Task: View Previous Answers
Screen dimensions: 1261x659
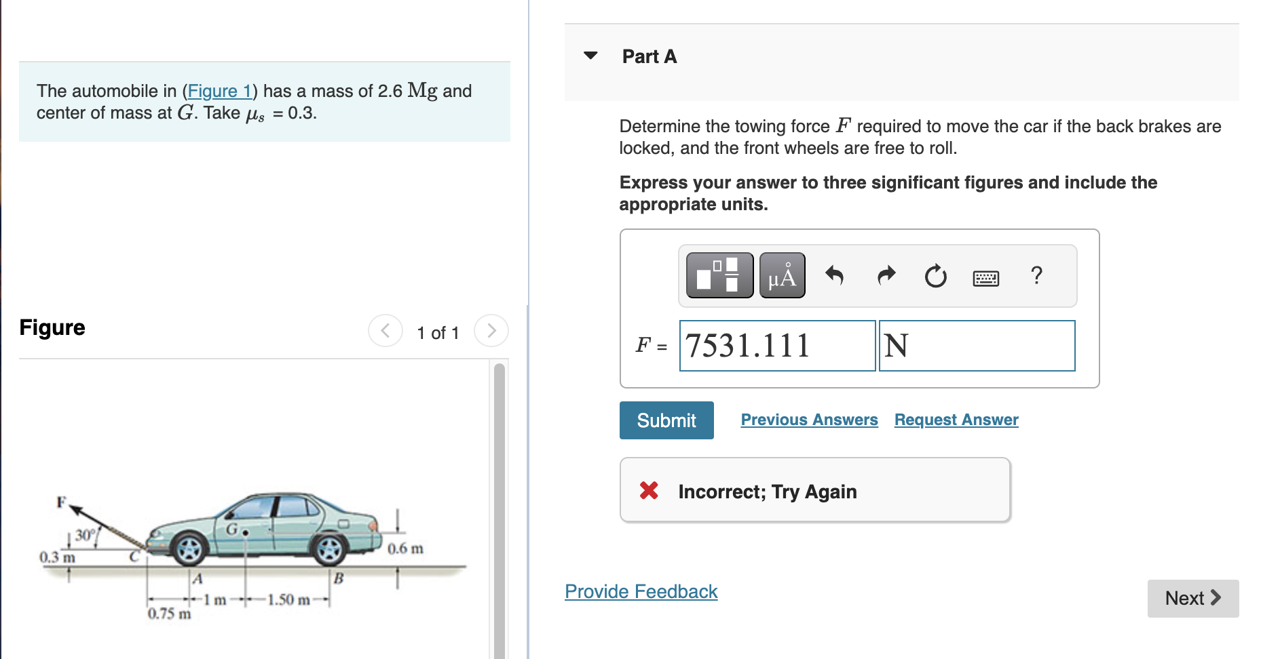Action: coord(808,419)
